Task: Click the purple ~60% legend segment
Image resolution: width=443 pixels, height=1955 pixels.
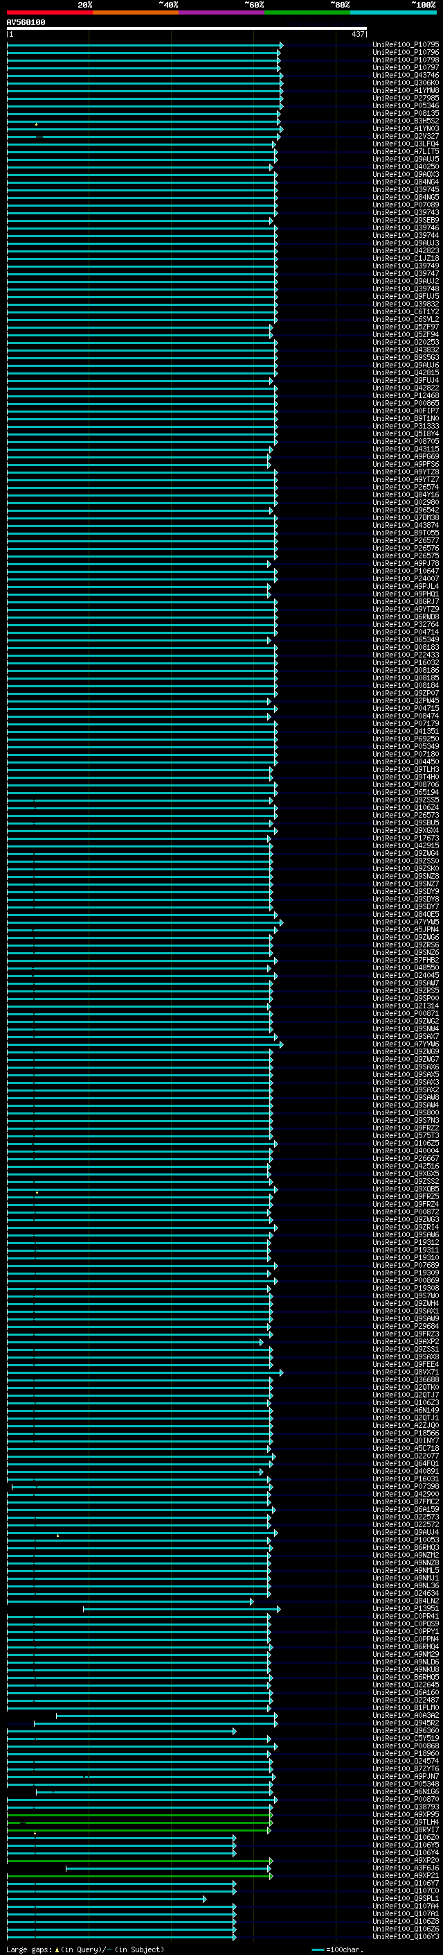Action: 221,13
